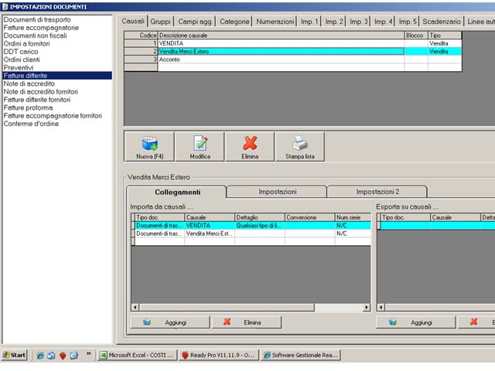Select the Imp. 4 tab

click(x=384, y=22)
